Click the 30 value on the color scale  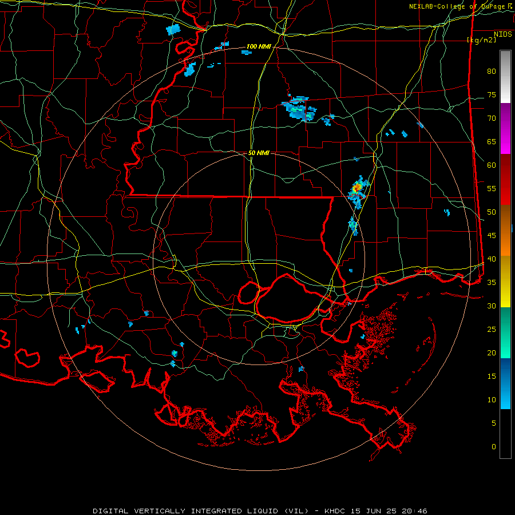492,306
